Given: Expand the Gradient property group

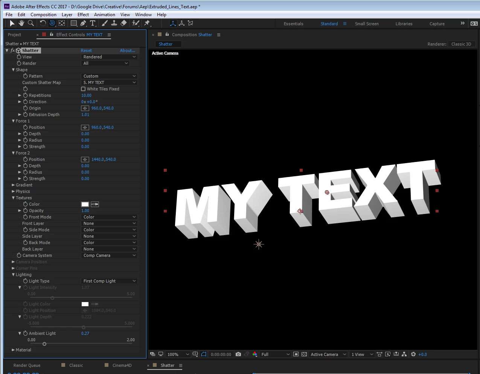Looking at the screenshot, I should 13,185.
